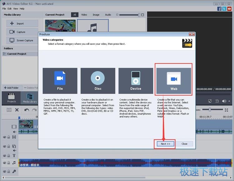This screenshot has width=234, height=181.
Task: Click the horizontal timeline scrollbar
Action: 75,178
